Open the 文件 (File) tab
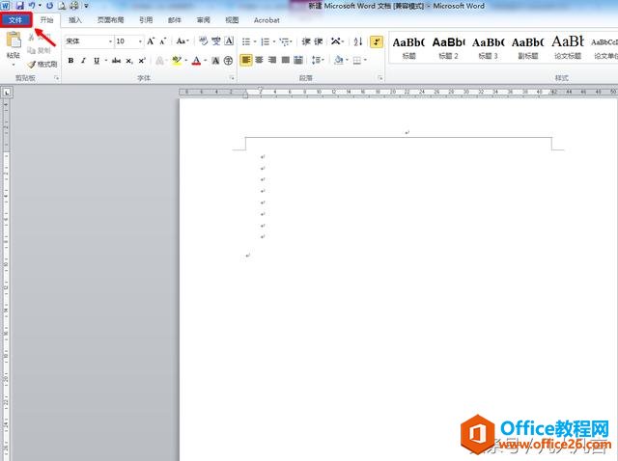This screenshot has height=461, width=618. 15,20
